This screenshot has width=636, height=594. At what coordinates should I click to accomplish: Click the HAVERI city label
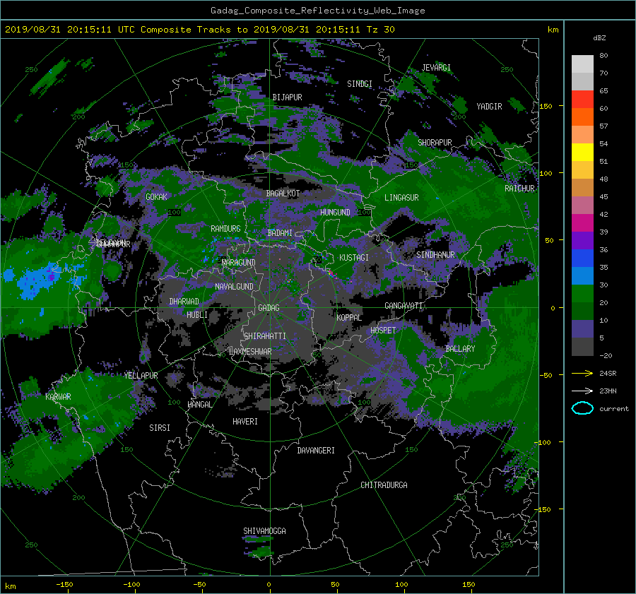coord(245,422)
